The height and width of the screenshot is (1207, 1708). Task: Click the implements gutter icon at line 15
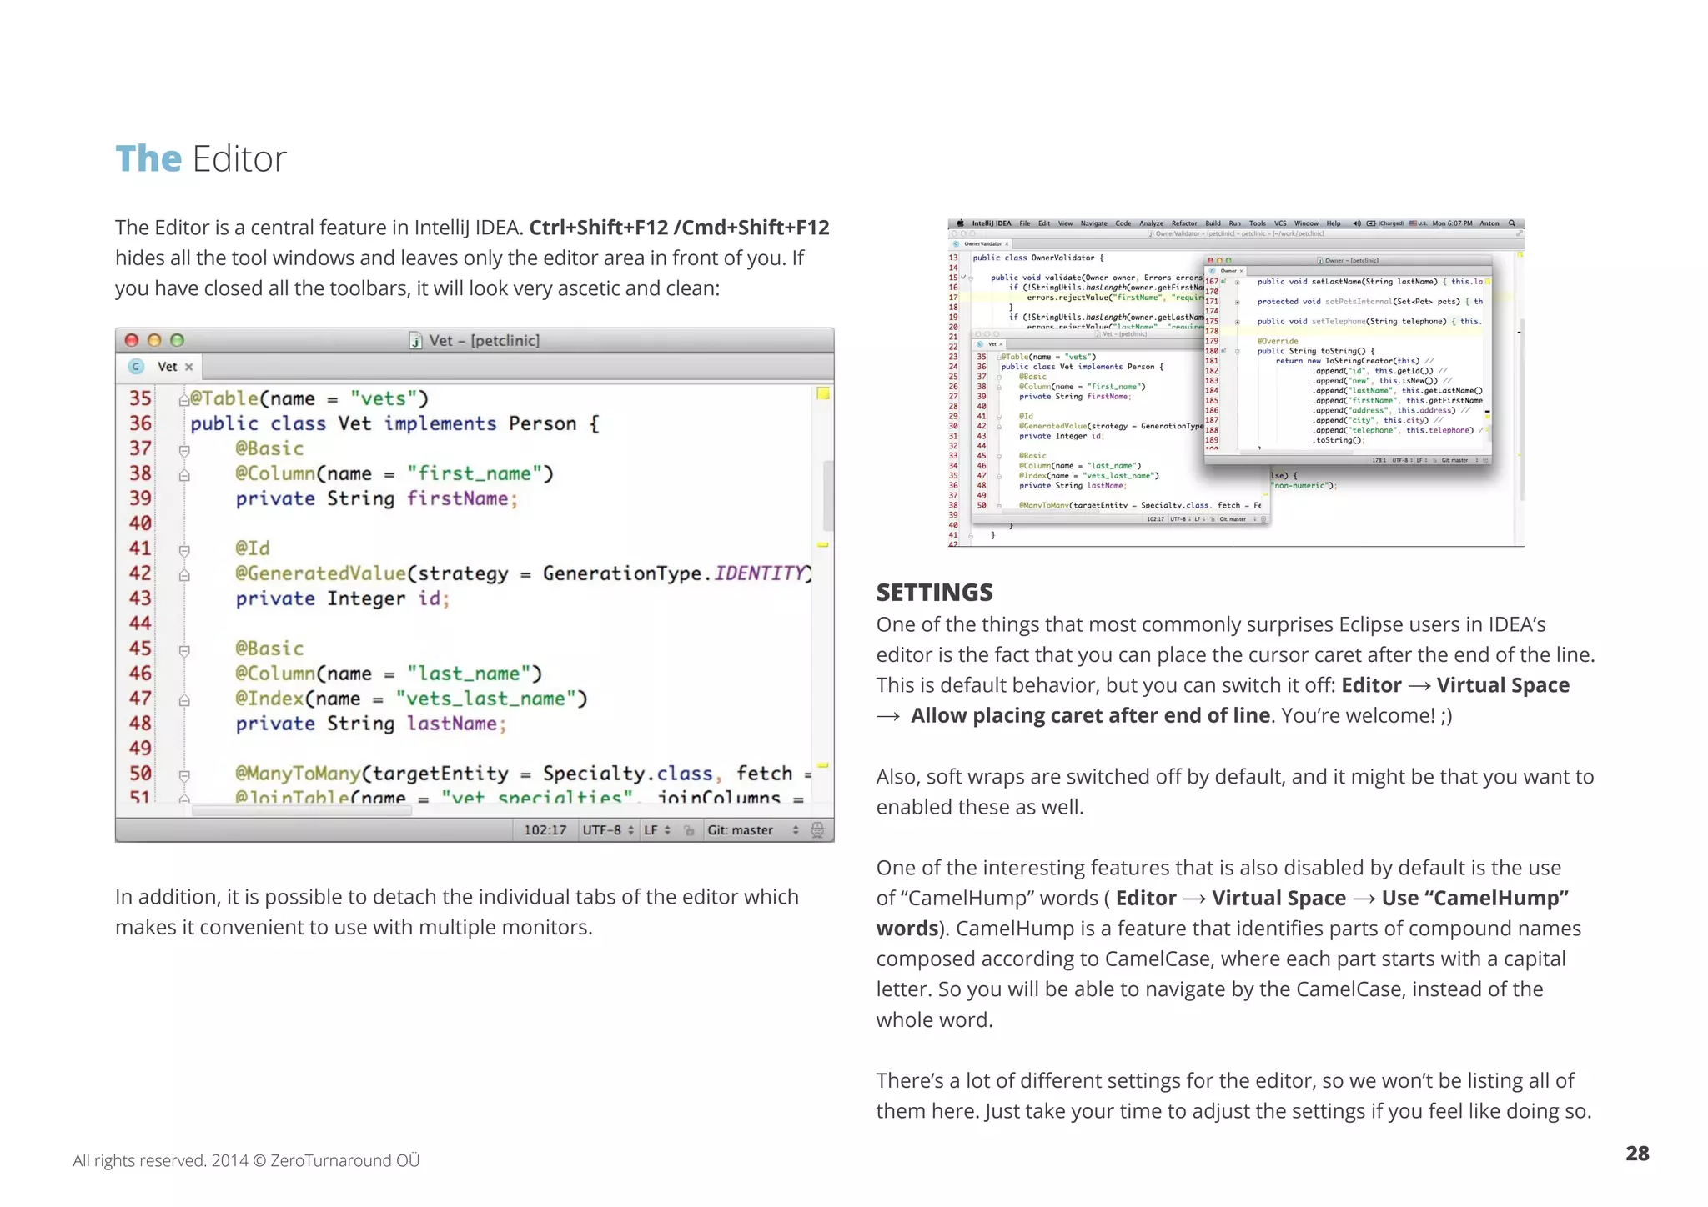coord(963,277)
